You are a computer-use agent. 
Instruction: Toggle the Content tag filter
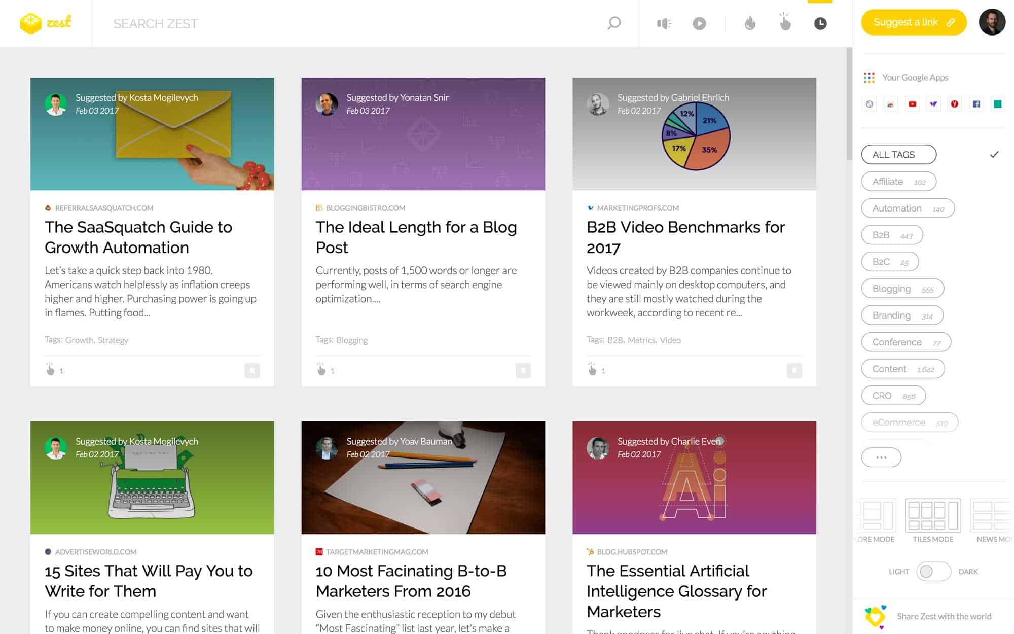tap(903, 369)
